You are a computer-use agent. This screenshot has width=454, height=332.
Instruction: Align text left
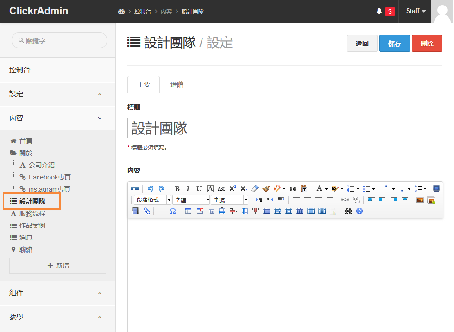pos(296,200)
